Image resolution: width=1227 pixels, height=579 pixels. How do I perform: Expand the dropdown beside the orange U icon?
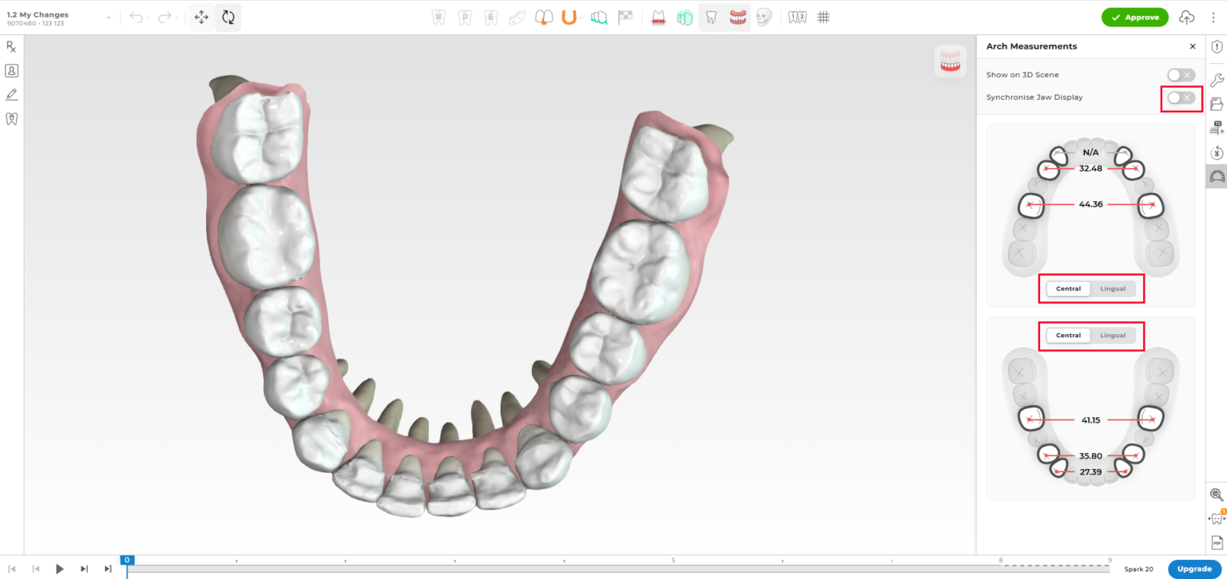tap(580, 17)
